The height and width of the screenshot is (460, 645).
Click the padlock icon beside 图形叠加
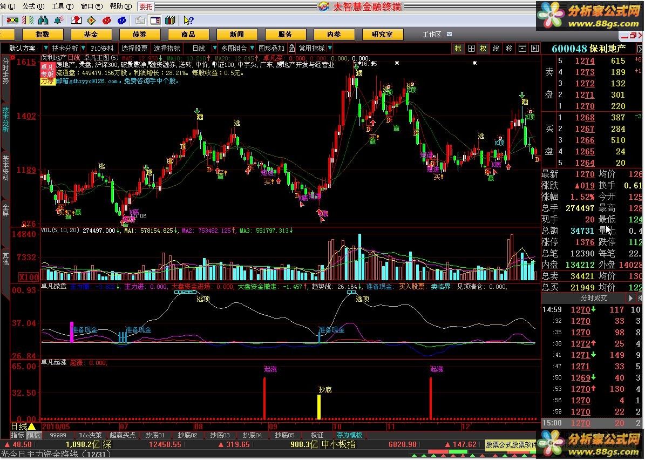(x=291, y=48)
